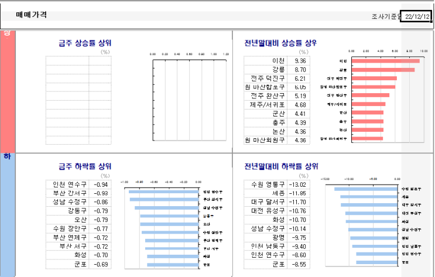Select the value cell -9.40
Image resolution: width=435 pixels, height=277 pixels.
299,247
